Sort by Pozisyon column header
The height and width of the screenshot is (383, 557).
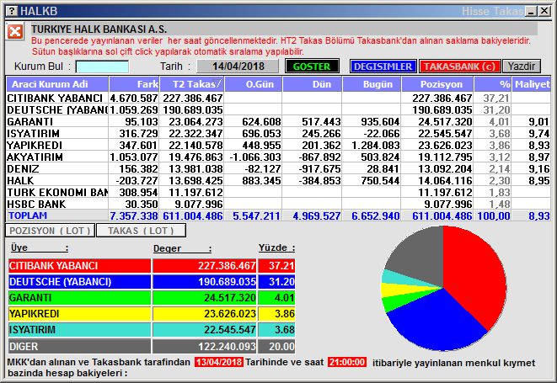point(437,84)
